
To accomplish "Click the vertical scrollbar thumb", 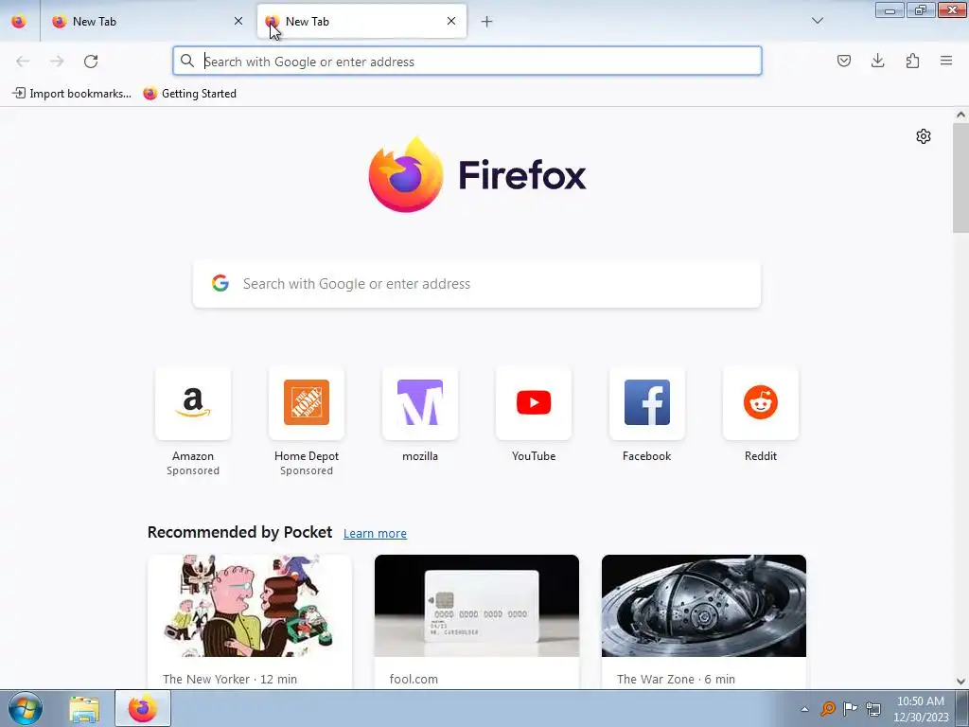I will click(960, 178).
